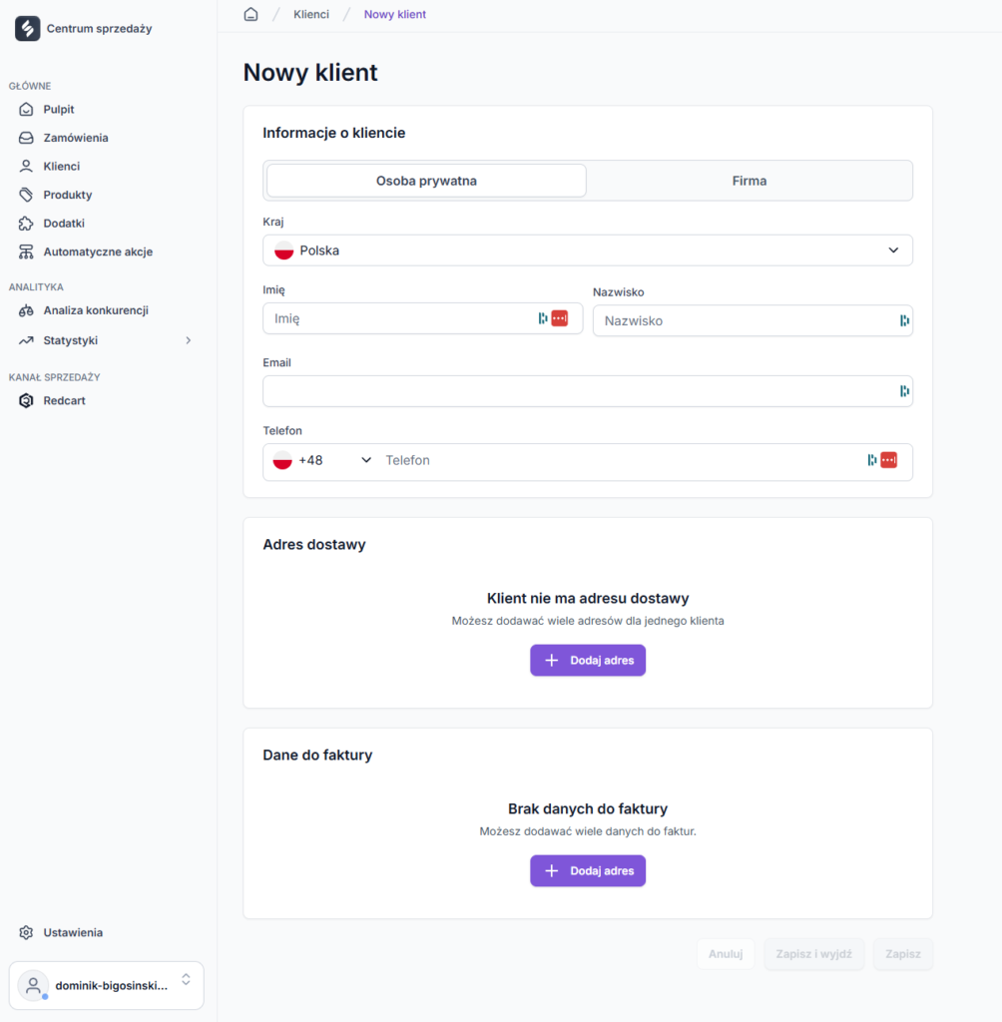Open Analiza konkurencji binoculars icon
Screen dimensions: 1002x1022
(26, 310)
